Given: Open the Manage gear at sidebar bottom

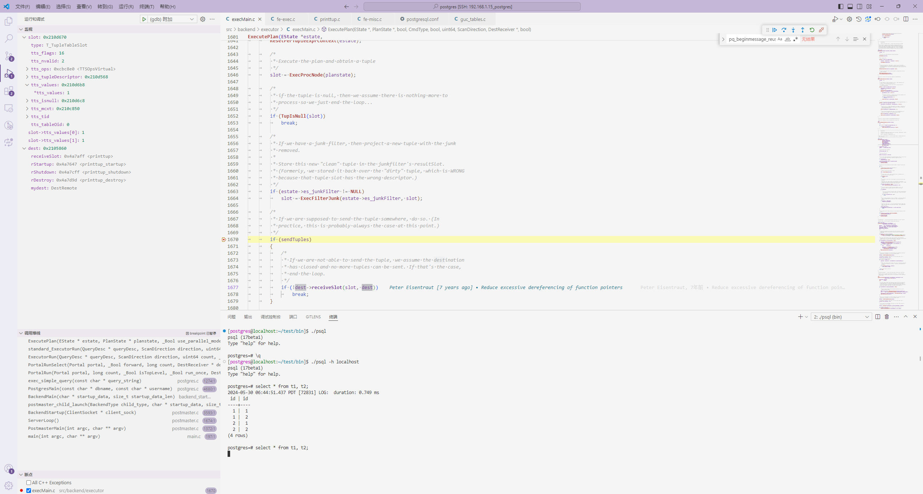Looking at the screenshot, I should 9,485.
